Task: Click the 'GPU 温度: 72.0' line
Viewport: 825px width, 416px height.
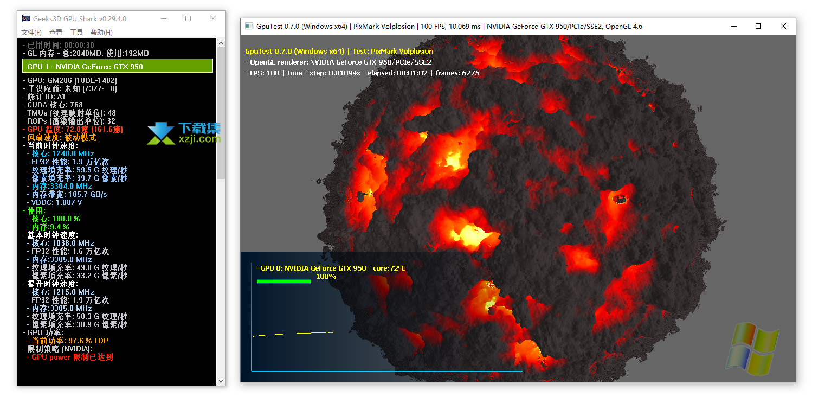Action: pyautogui.click(x=73, y=129)
